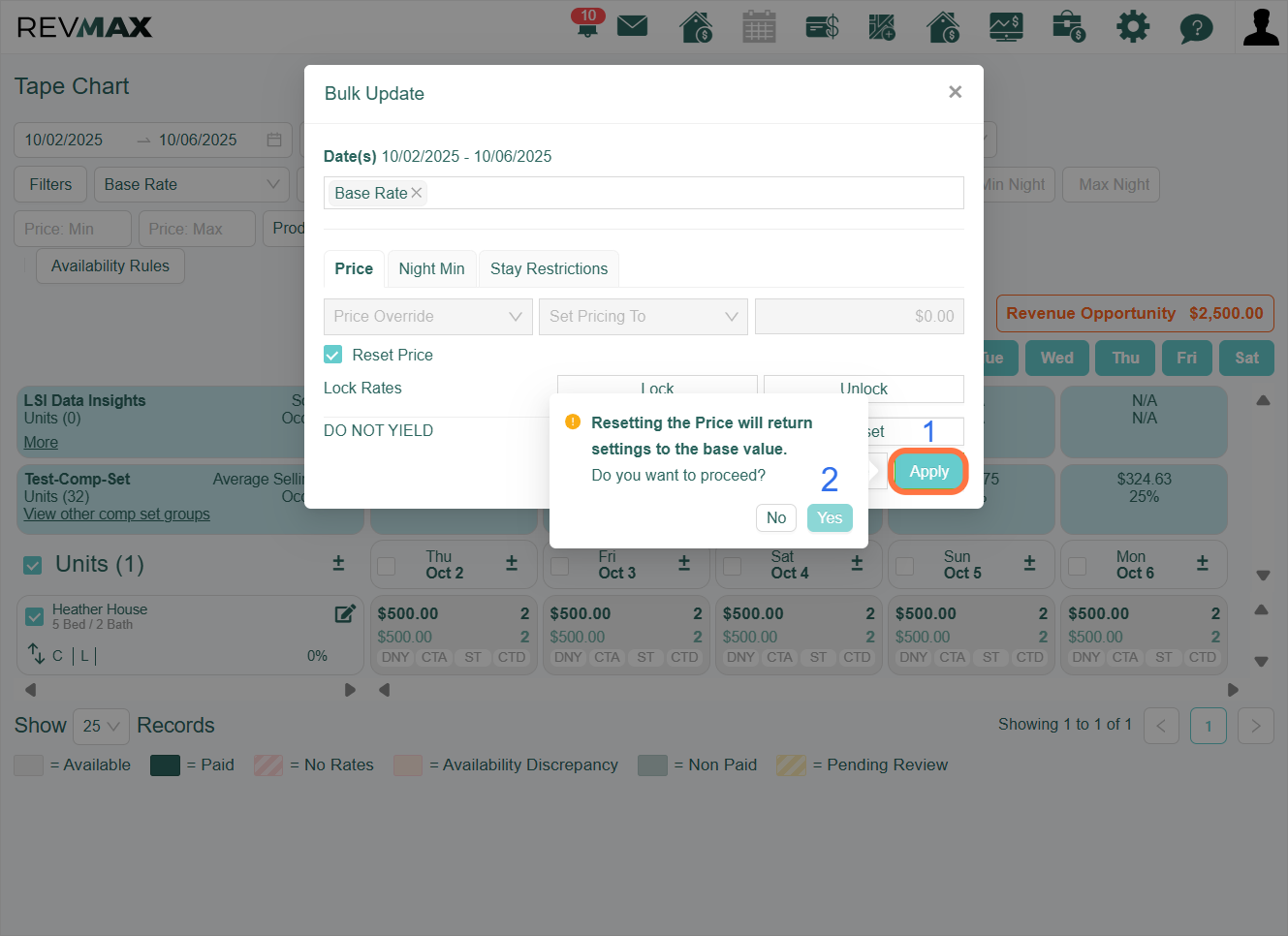Check the Sun Oct 5 column checkbox

(904, 566)
